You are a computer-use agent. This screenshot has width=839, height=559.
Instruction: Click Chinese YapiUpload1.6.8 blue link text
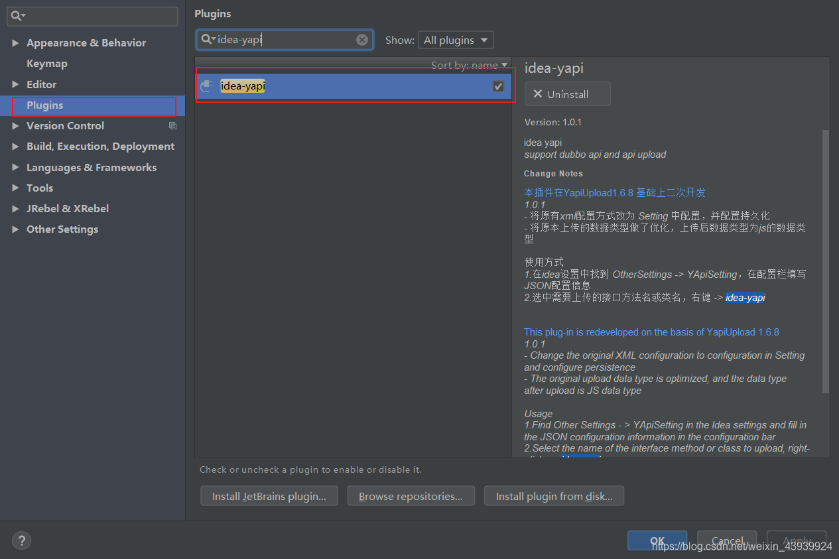(x=615, y=193)
